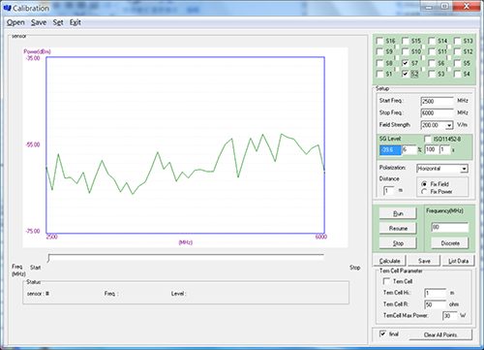Image resolution: width=484 pixels, height=350 pixels.
Task: Click the Calibration app icon in title bar
Action: (x=8, y=8)
